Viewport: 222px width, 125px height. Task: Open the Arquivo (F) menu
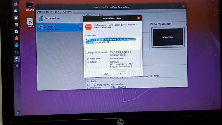(x=43, y=12)
